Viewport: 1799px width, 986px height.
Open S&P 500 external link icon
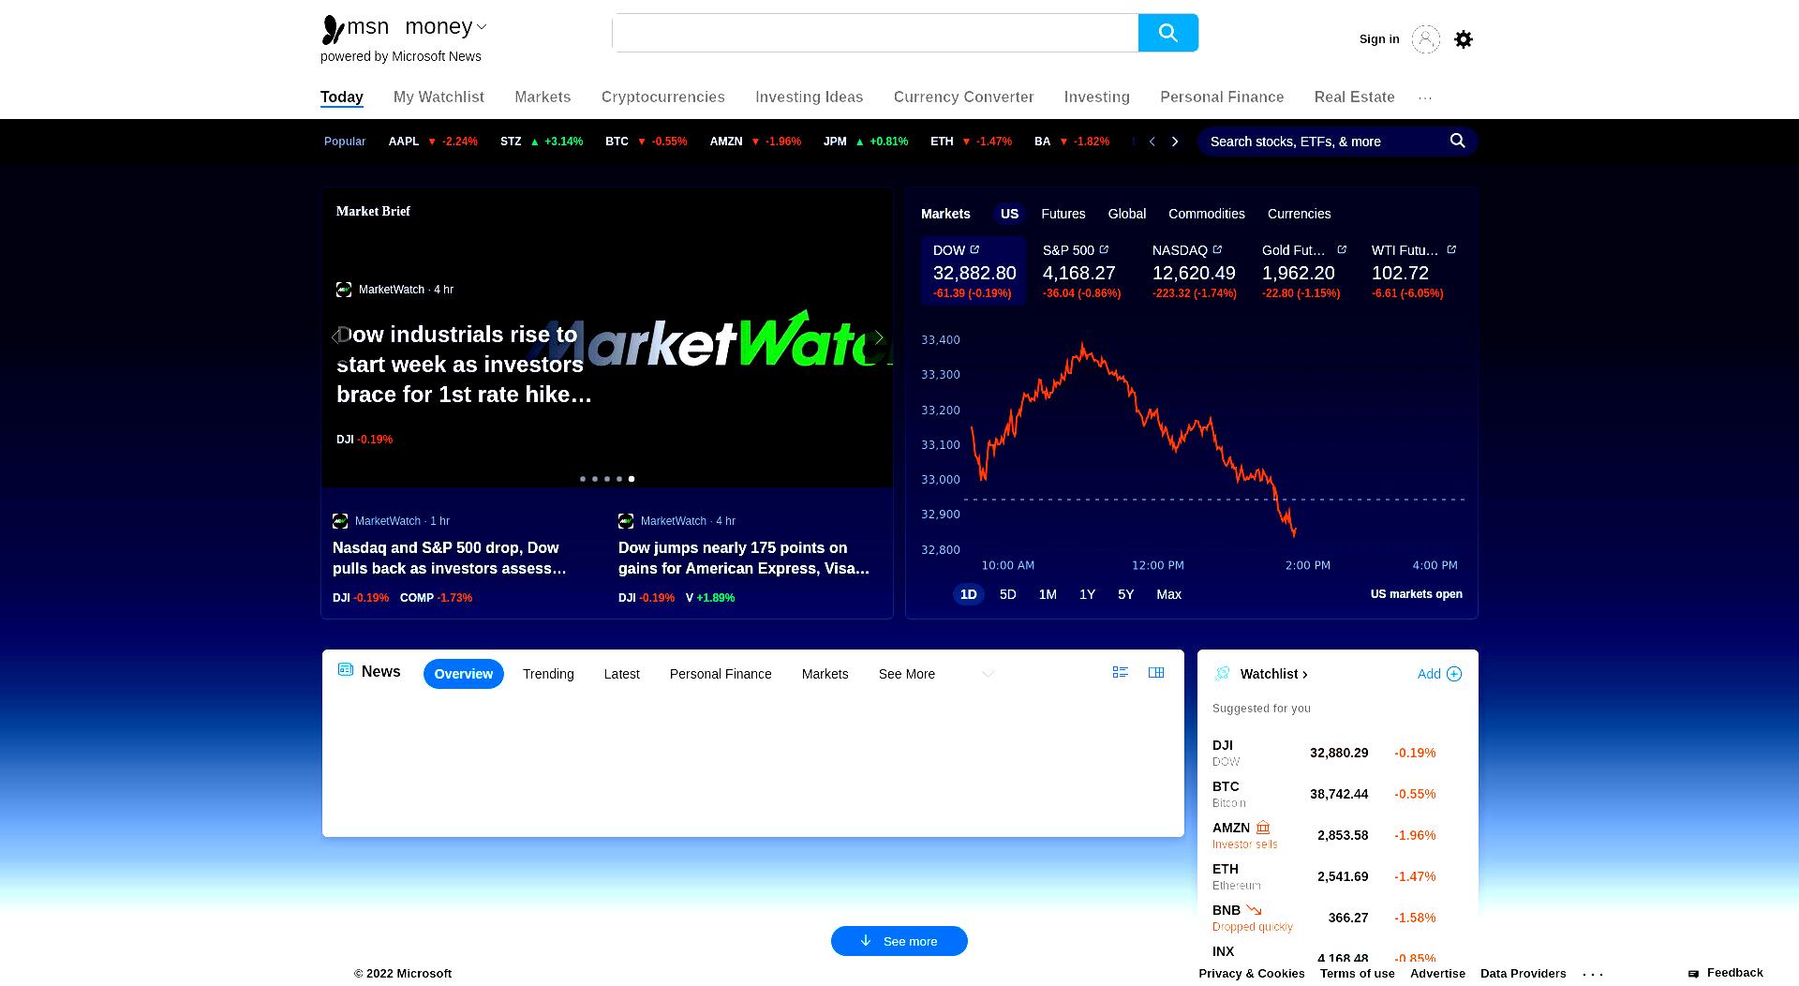tap(1104, 249)
